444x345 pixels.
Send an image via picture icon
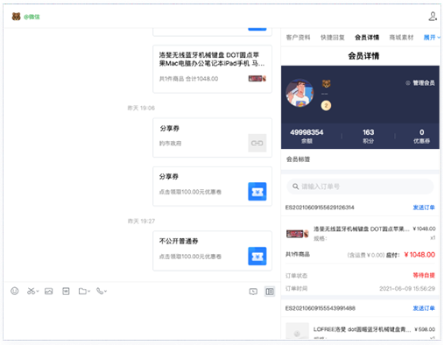(x=49, y=291)
